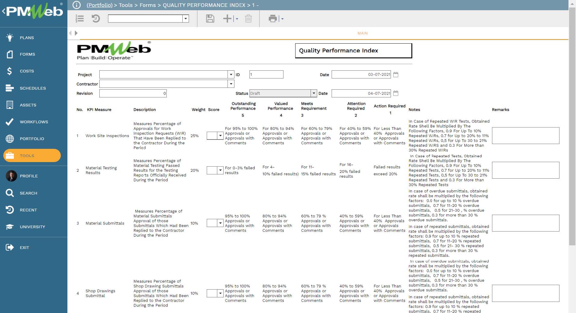Click Remarks box for Material Testing Results

click(x=525, y=170)
